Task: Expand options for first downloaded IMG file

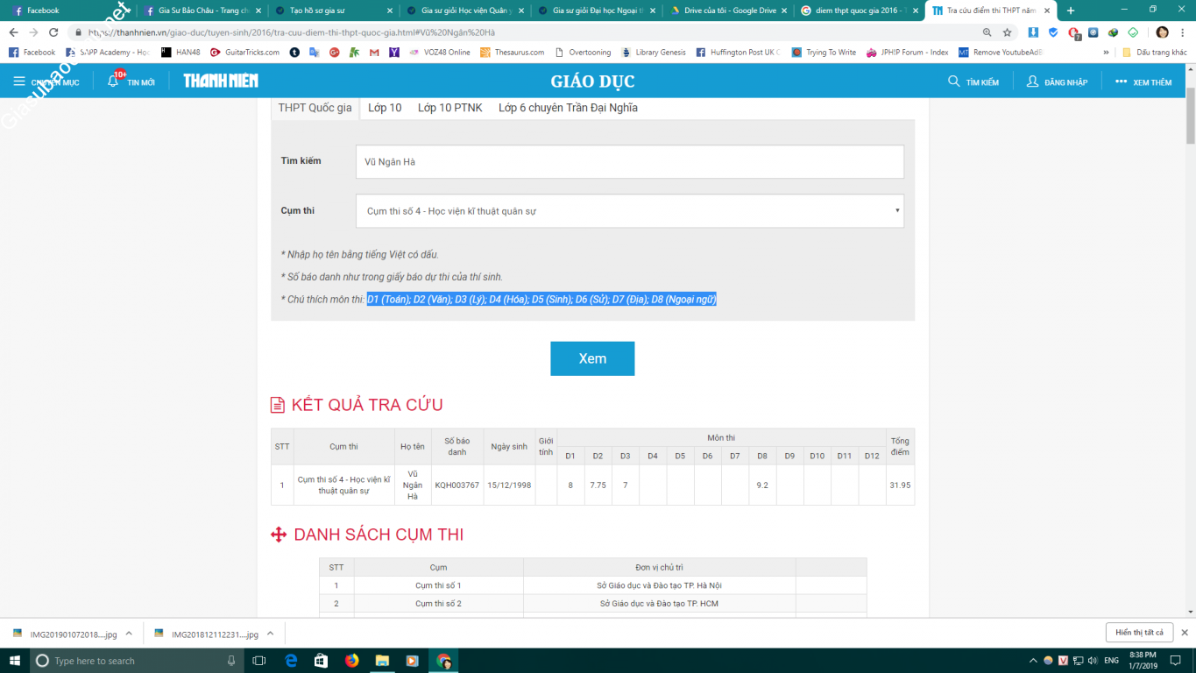Action: 129,634
